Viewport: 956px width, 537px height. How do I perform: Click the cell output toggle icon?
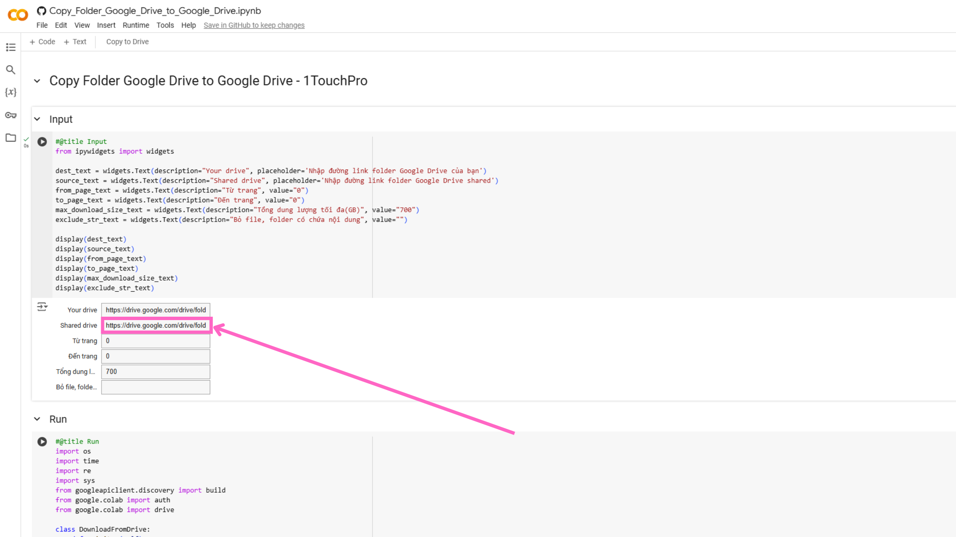pyautogui.click(x=42, y=307)
